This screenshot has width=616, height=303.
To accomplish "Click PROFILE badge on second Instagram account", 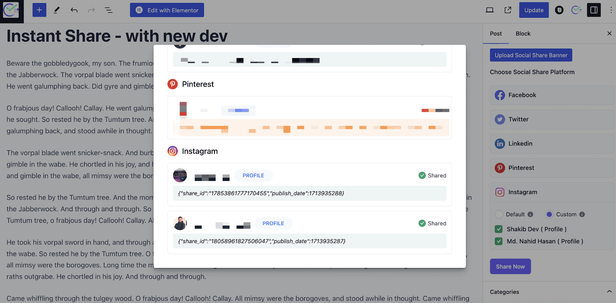I will 273,223.
